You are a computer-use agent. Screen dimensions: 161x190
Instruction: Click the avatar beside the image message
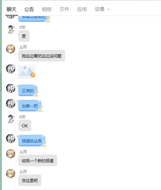pyautogui.click(x=11, y=69)
